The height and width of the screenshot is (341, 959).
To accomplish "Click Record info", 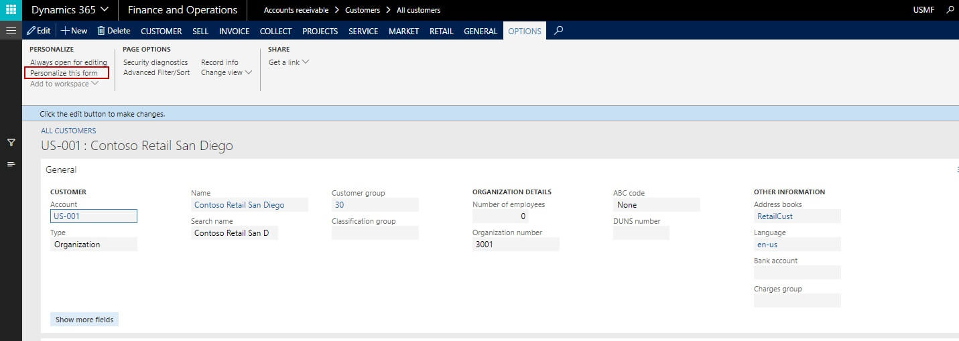I will pyautogui.click(x=219, y=62).
